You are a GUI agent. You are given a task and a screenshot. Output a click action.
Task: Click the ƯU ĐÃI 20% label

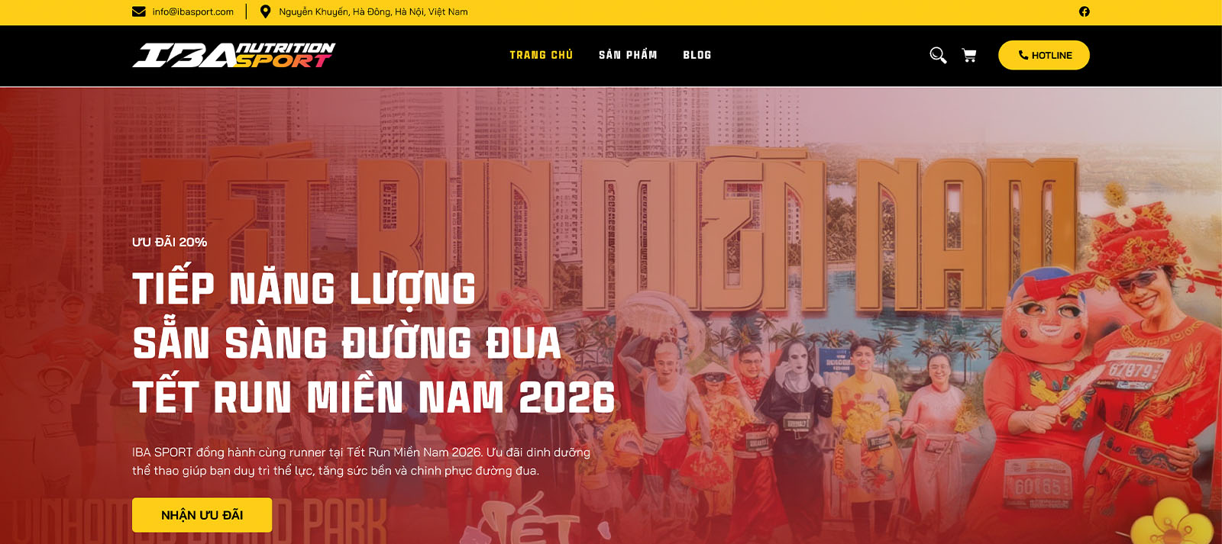(x=170, y=242)
